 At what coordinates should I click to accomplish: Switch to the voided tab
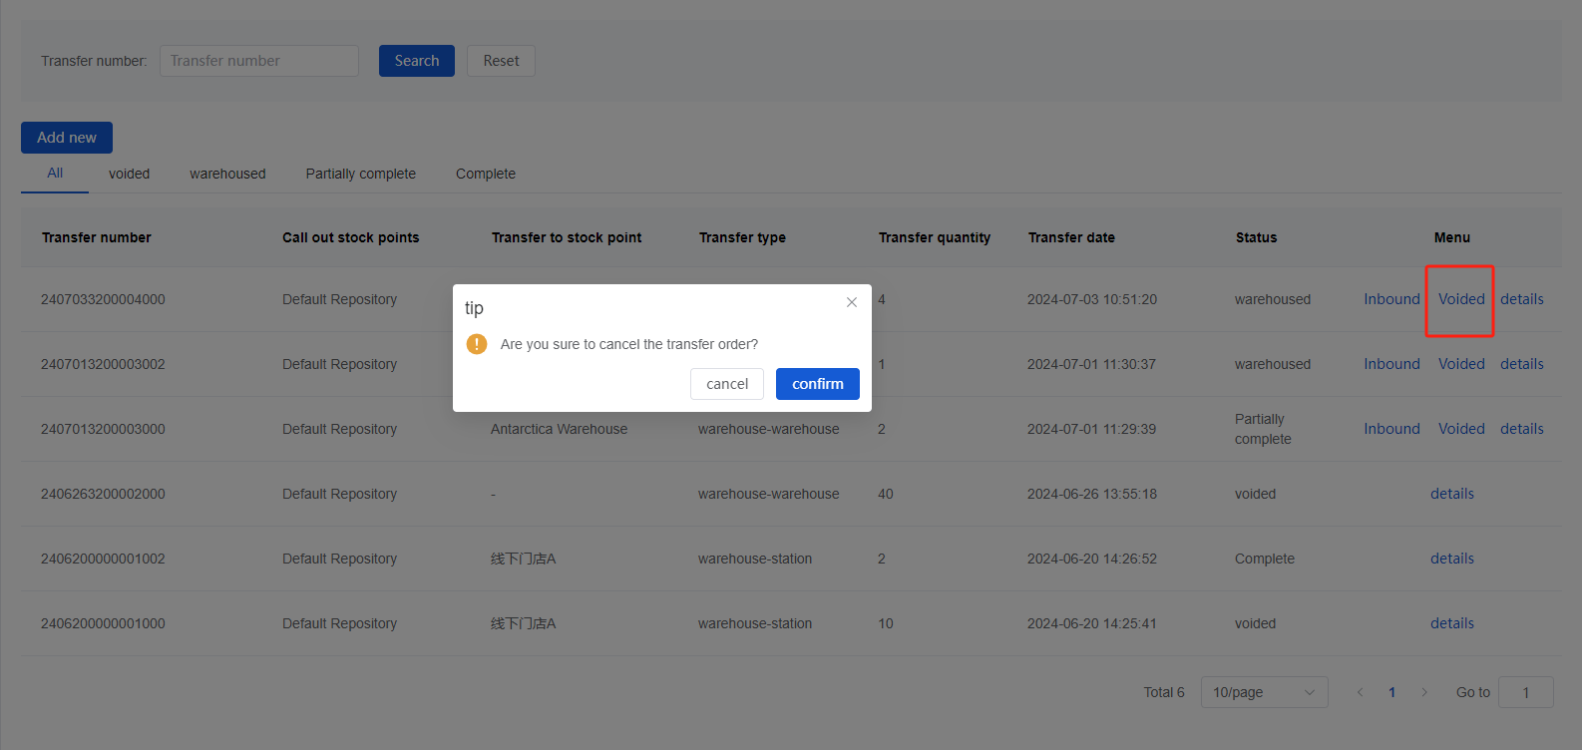pos(130,174)
